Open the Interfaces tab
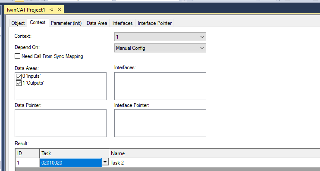 coord(122,23)
